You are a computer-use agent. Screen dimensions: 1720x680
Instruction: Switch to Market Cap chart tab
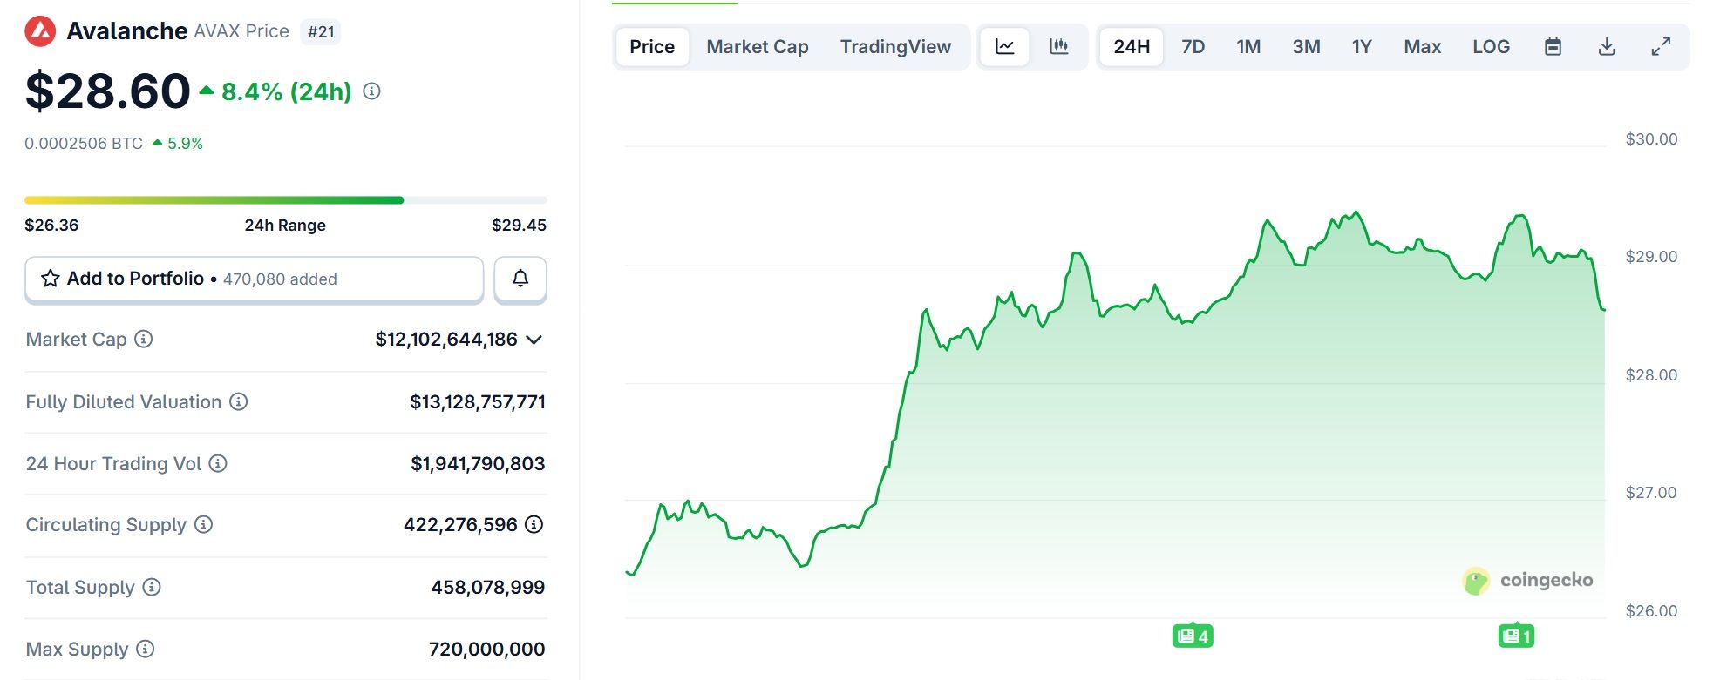(758, 47)
